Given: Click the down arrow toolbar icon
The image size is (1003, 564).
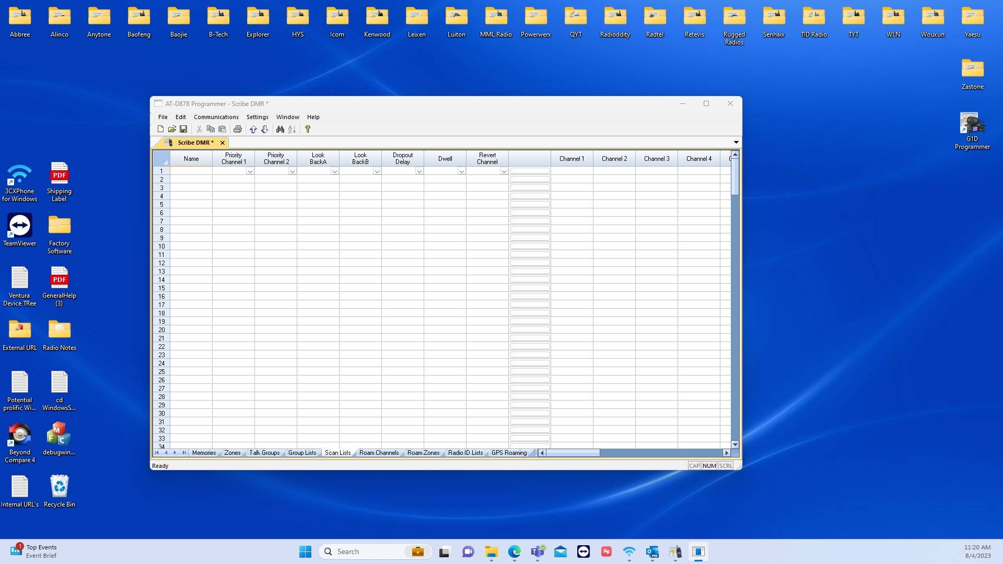Looking at the screenshot, I should point(265,129).
